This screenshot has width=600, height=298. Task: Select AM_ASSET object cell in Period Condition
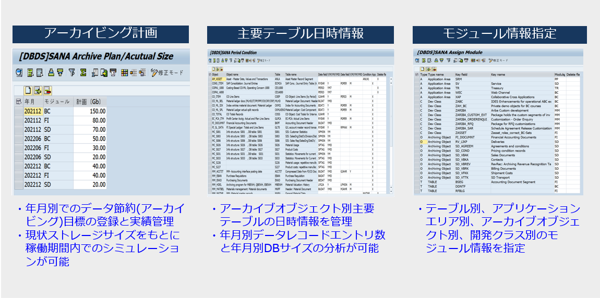(x=218, y=79)
